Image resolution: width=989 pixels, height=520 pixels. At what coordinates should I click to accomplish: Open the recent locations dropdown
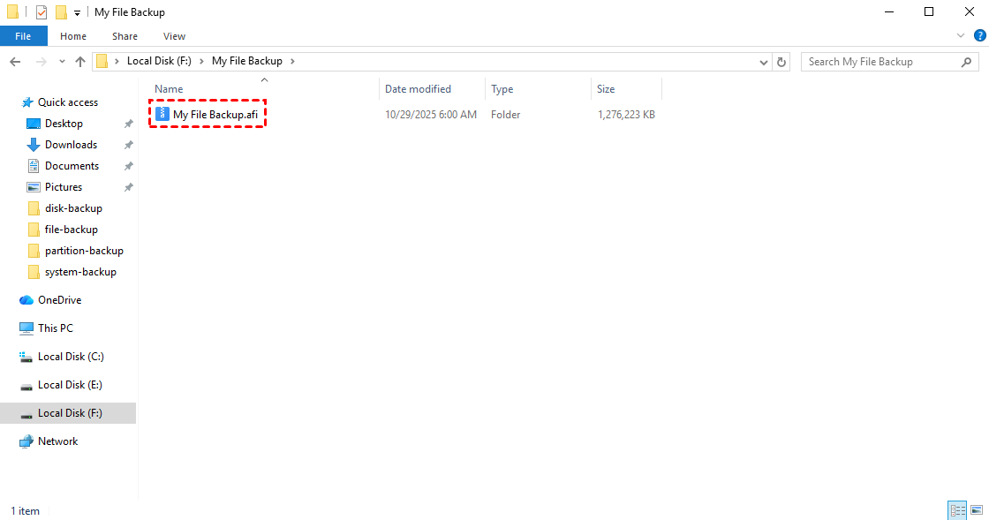(62, 62)
